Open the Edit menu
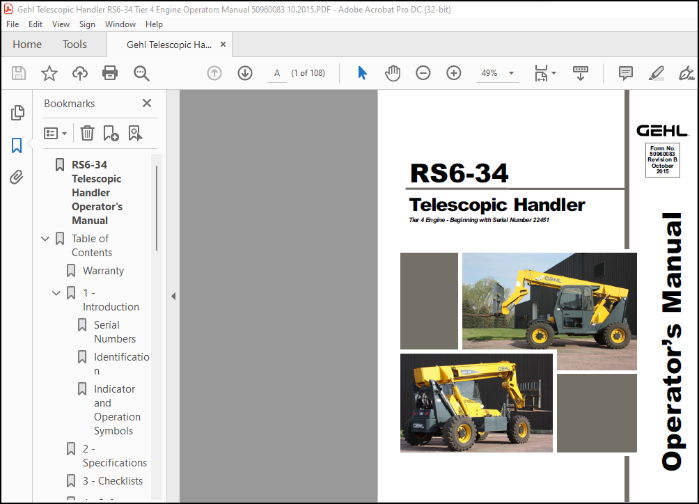The height and width of the screenshot is (504, 699). click(x=36, y=24)
